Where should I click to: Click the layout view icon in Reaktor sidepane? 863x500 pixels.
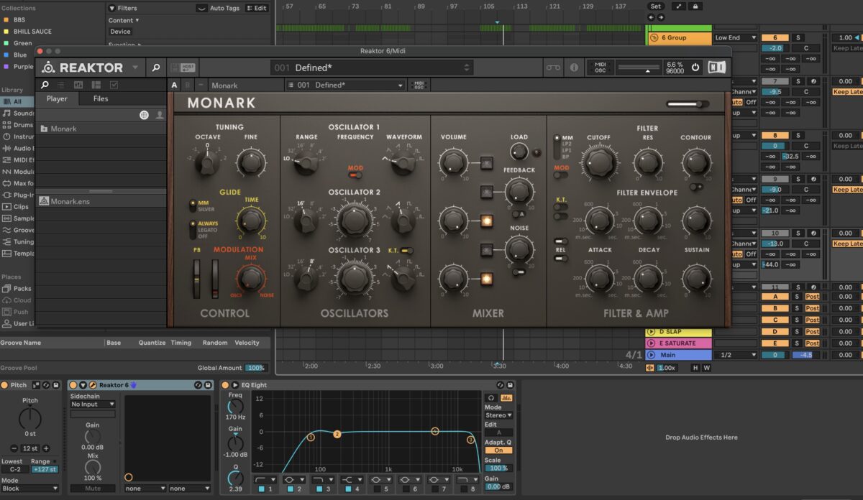(96, 85)
